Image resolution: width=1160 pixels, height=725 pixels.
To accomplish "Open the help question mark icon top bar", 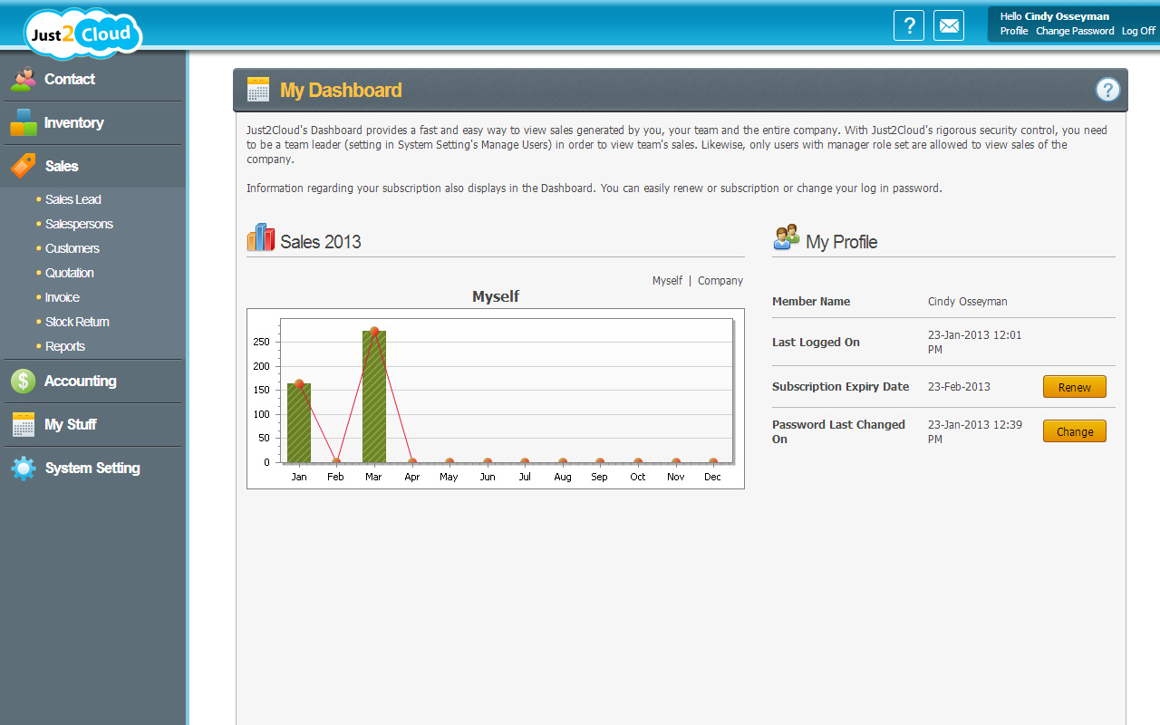I will pyautogui.click(x=909, y=24).
